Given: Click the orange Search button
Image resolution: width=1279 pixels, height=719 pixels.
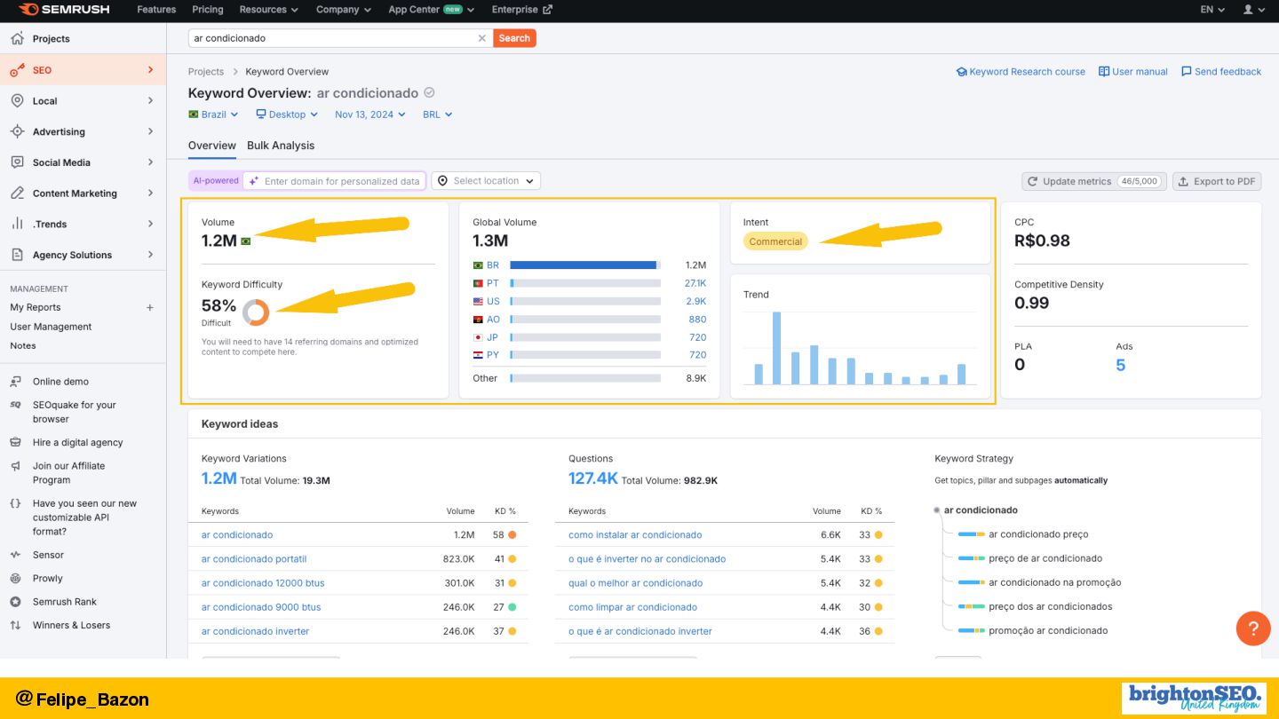Looking at the screenshot, I should coord(514,38).
